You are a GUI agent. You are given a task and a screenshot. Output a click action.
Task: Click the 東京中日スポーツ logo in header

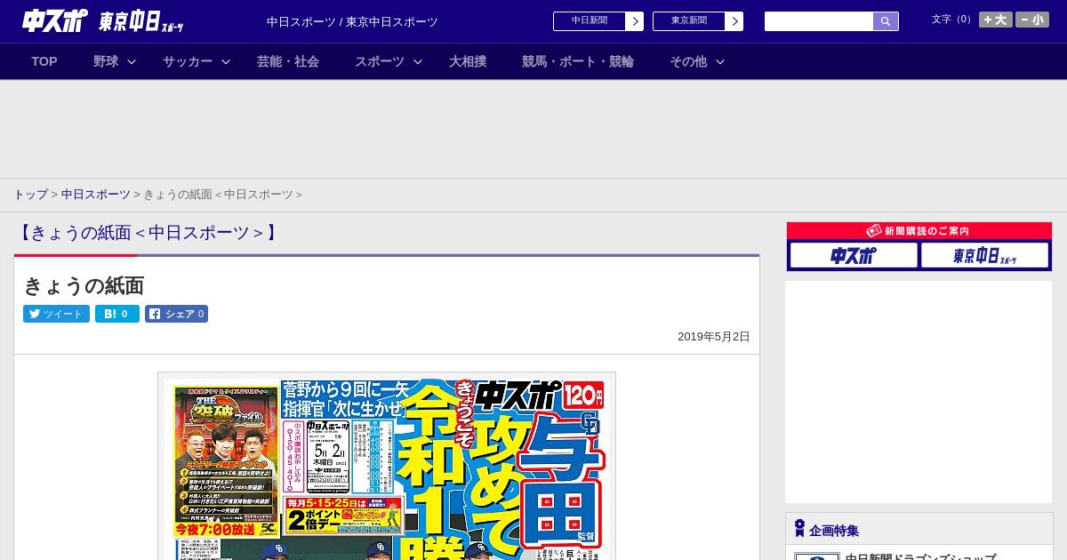141,22
